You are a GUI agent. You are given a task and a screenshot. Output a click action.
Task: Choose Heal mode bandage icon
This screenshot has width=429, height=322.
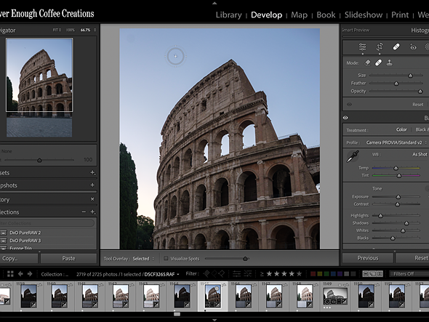tap(378, 63)
